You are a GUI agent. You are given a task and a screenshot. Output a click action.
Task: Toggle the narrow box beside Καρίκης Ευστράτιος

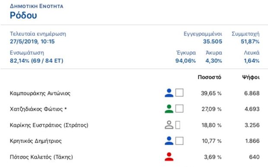tap(178, 125)
